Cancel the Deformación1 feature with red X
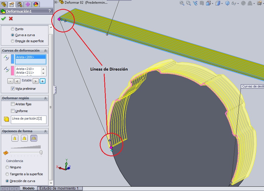Viewport: 264px width, 191px height. click(x=11, y=19)
